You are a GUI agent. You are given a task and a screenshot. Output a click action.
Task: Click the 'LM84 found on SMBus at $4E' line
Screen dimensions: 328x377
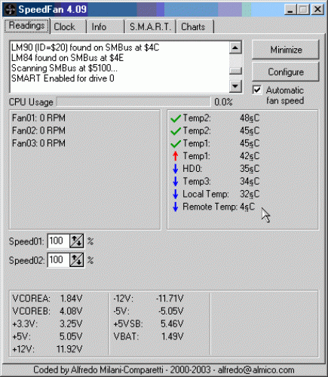pyautogui.click(x=67, y=58)
